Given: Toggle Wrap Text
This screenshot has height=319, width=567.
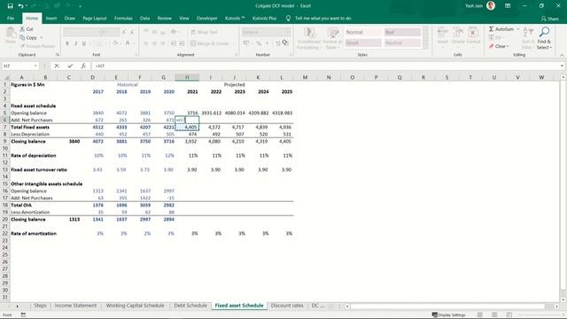Looking at the screenshot, I should (x=204, y=32).
